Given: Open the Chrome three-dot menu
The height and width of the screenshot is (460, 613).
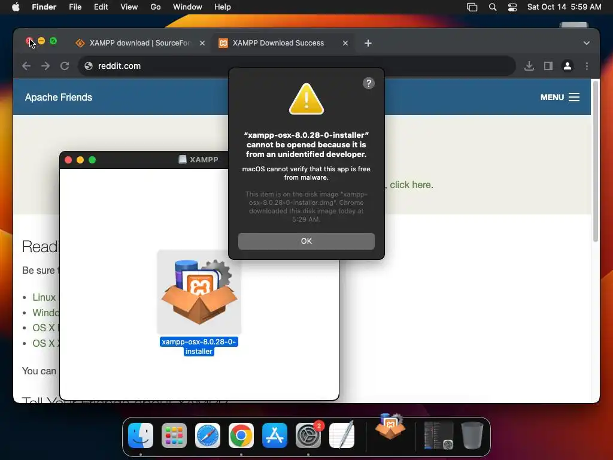Looking at the screenshot, I should pyautogui.click(x=587, y=66).
